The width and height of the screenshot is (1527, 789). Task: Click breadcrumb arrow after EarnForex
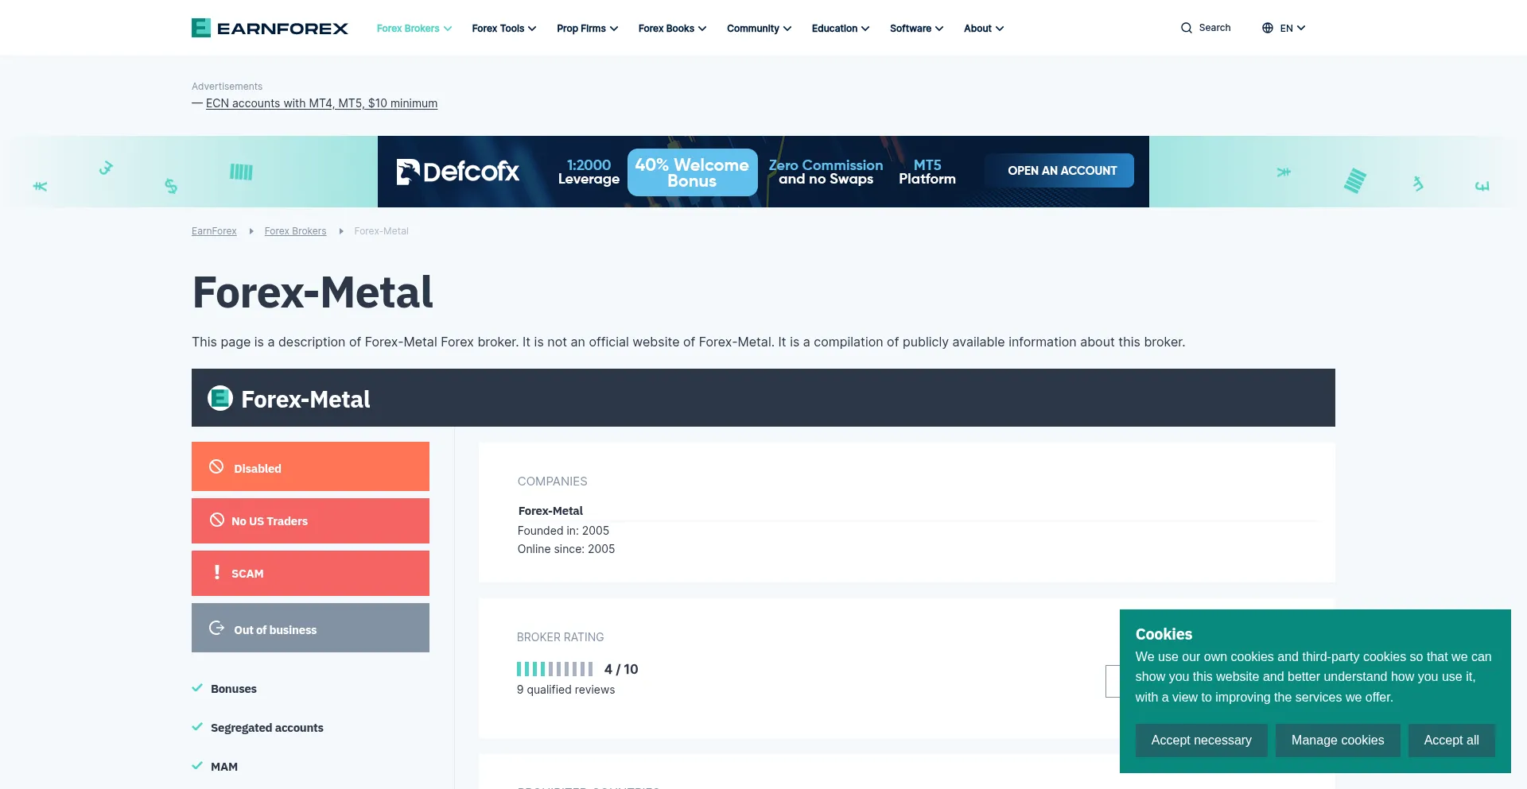tap(251, 231)
